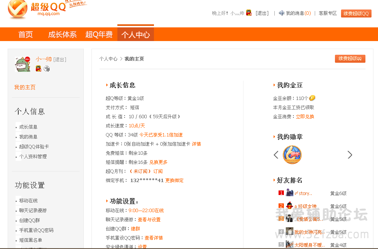Show next medal with right arrow
The height and width of the screenshot is (249, 378).
350,155
